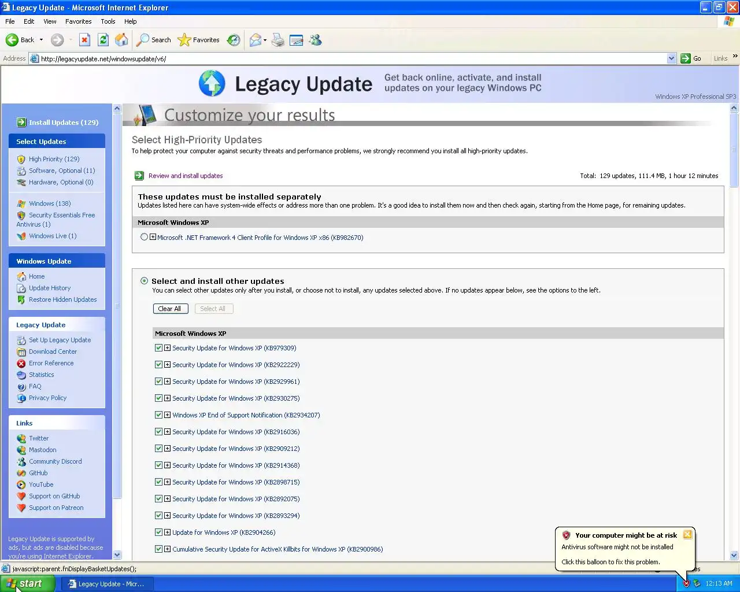Image resolution: width=740 pixels, height=592 pixels.
Task: Click the Statistics sidebar icon
Action: [x=21, y=375]
